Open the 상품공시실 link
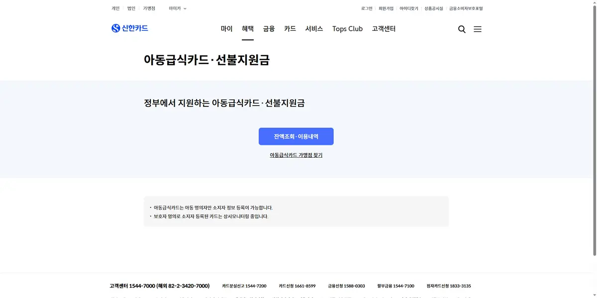The image size is (597, 298). (434, 8)
